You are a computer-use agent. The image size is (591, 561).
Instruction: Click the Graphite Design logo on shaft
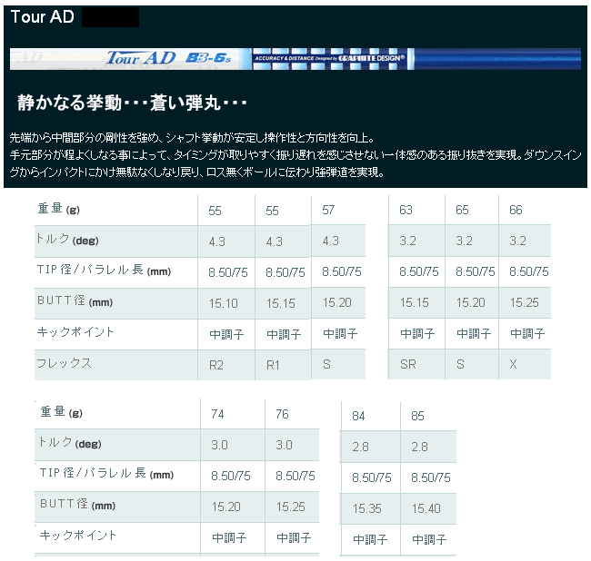(x=371, y=58)
